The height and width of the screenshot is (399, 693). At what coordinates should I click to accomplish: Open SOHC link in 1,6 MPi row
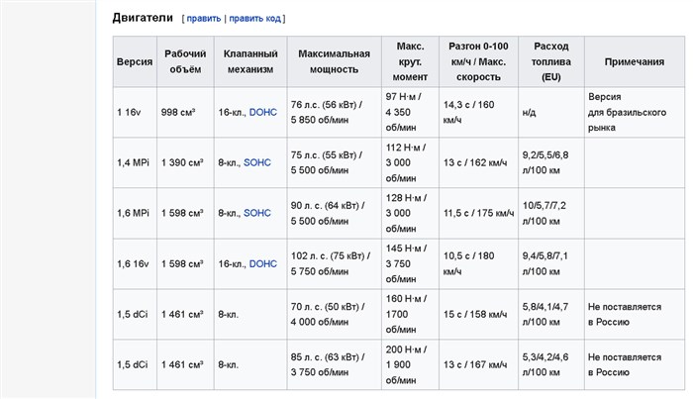click(x=257, y=213)
